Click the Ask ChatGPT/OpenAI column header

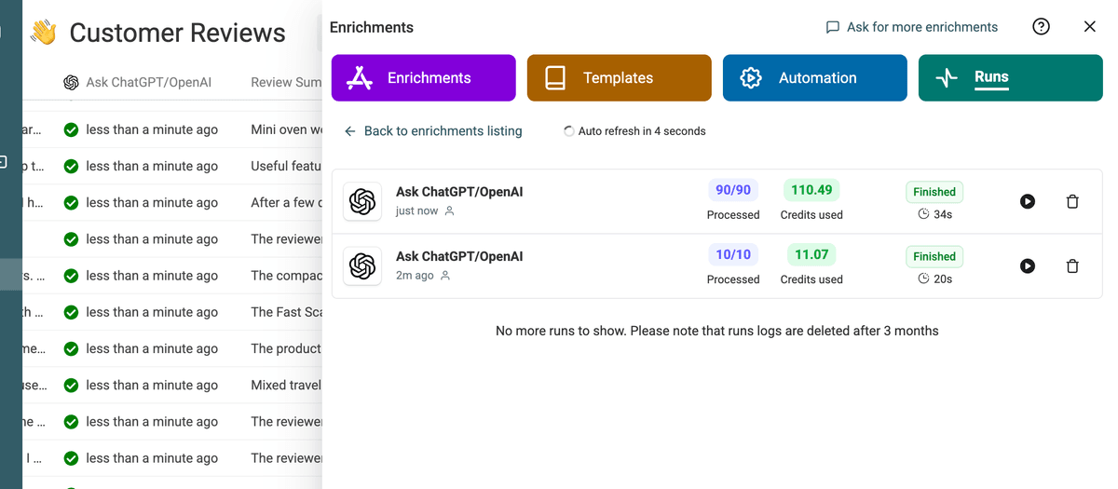click(x=138, y=82)
